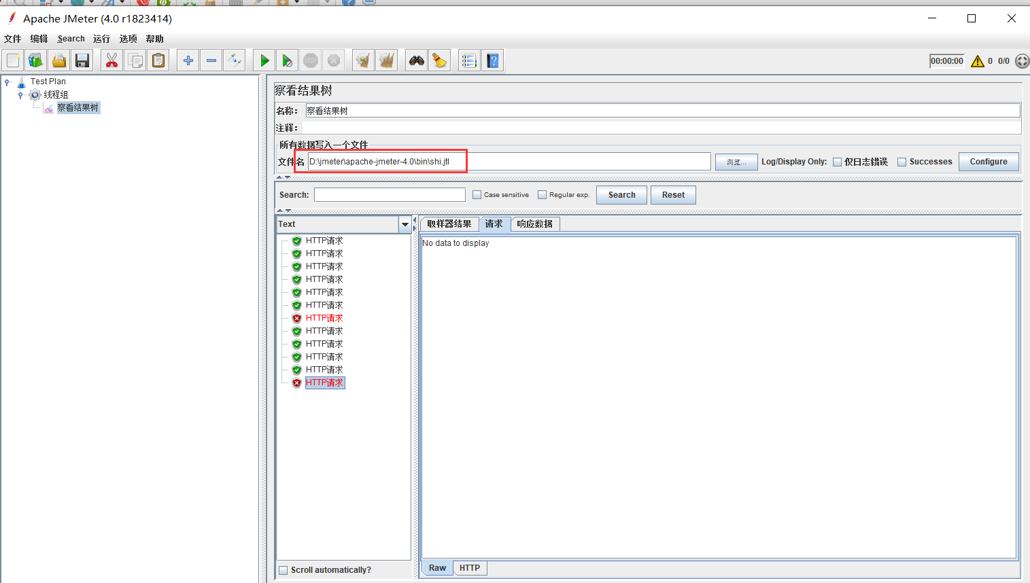The image size is (1030, 583).
Task: Select the HTTP bottom tab
Action: pos(470,568)
